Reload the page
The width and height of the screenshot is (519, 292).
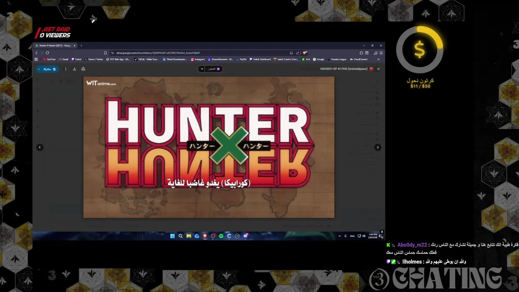tap(47, 53)
